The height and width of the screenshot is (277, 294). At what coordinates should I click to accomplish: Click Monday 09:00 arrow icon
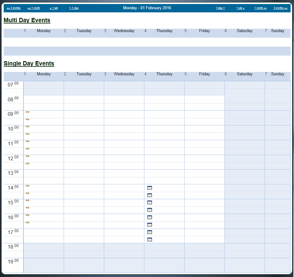(28, 112)
